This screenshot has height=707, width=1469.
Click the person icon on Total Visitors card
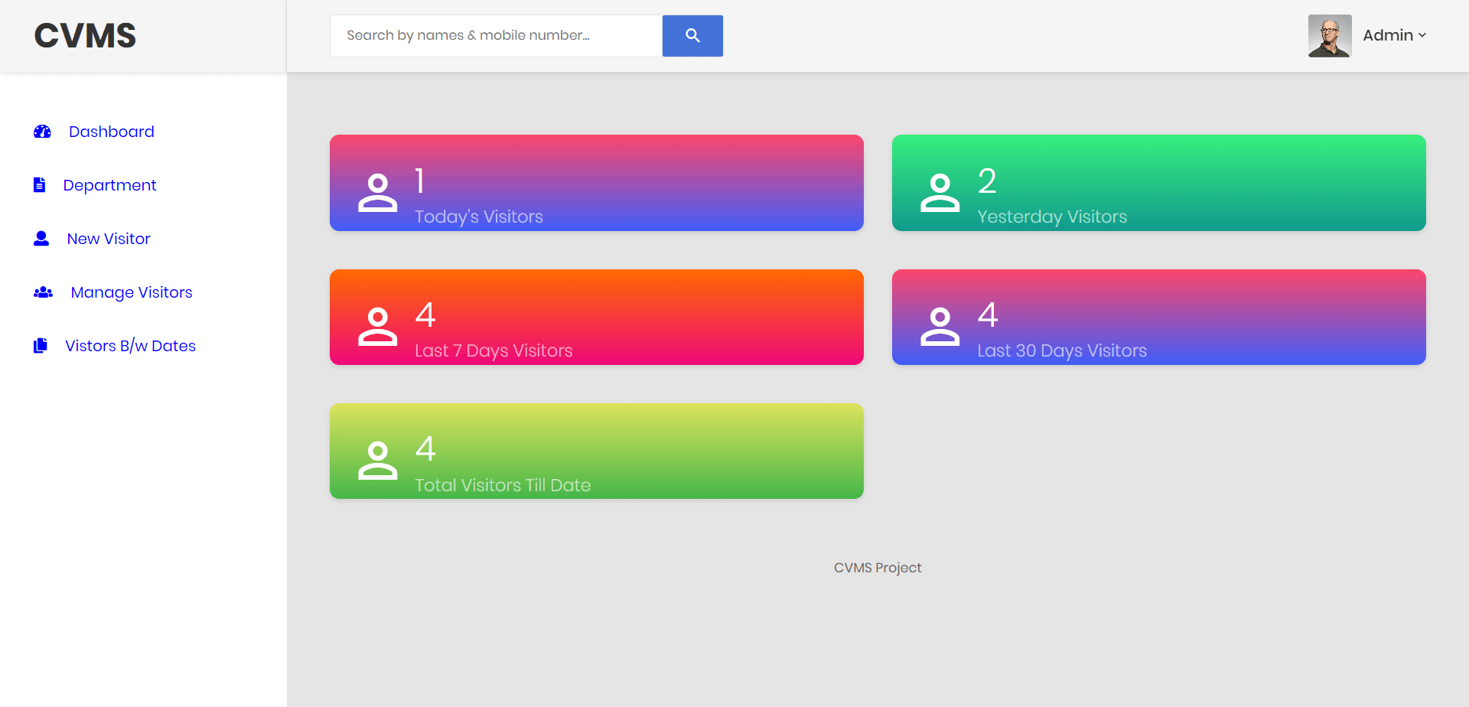377,460
